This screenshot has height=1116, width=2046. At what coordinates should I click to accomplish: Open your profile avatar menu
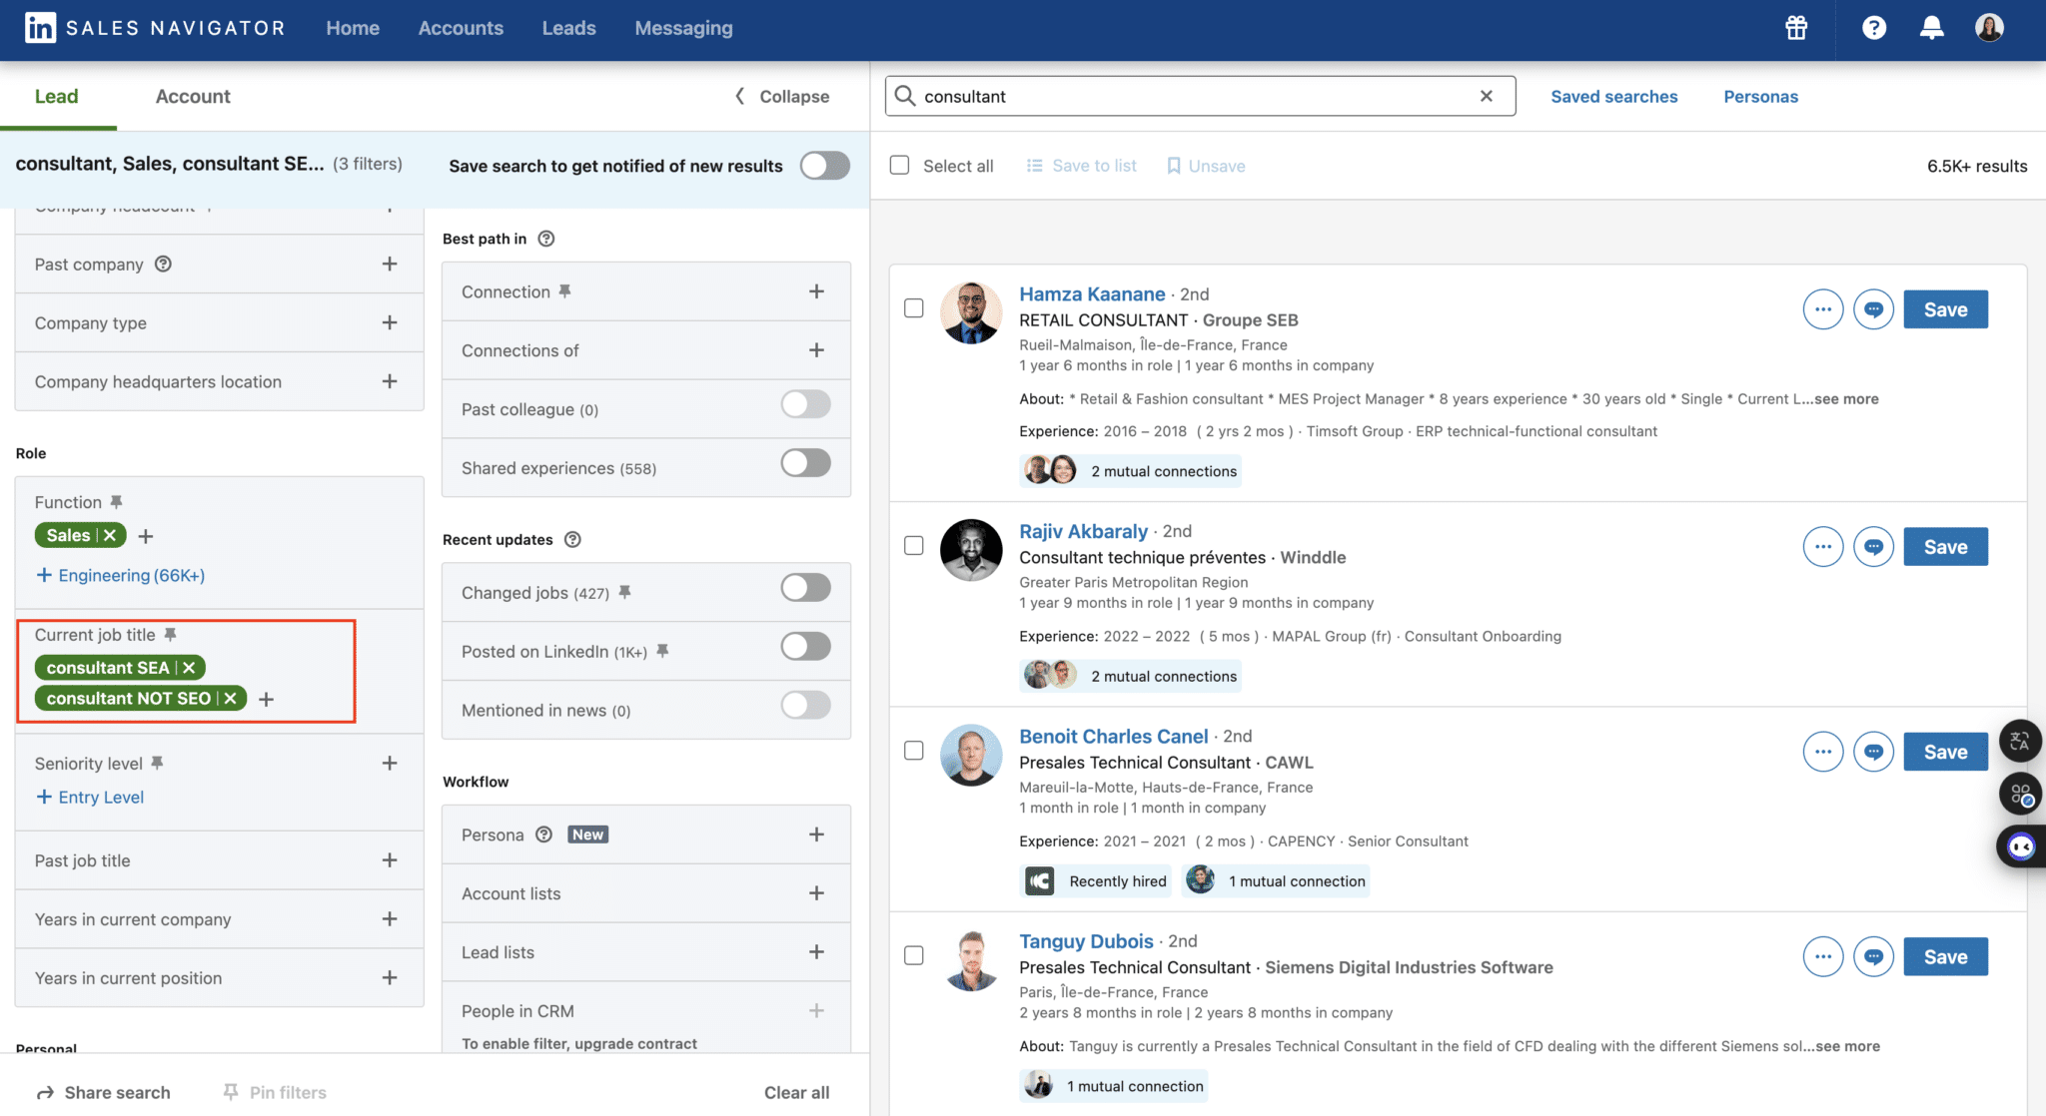point(1989,28)
